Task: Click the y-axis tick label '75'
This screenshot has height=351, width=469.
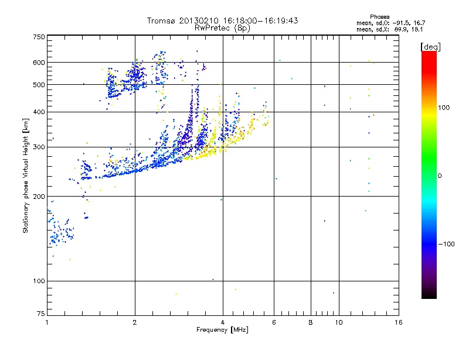Action: point(41,314)
